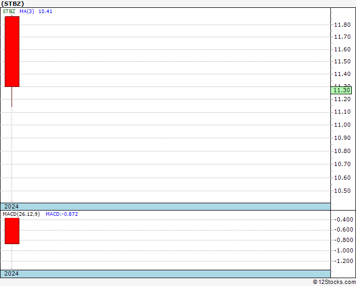Viewport: 356px width, 286px height.
Task: Click the red MACD histogram bar
Action: pos(12,231)
